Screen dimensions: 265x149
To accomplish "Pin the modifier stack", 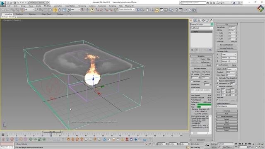I will click(x=192, y=50).
